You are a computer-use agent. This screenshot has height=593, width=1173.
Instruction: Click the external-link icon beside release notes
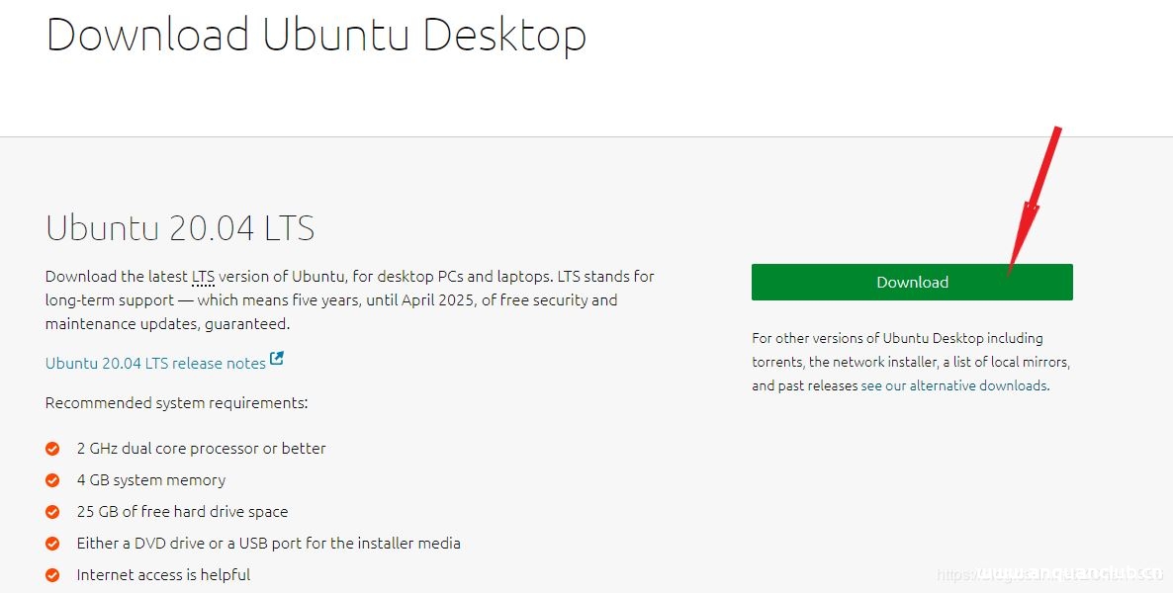coord(275,359)
